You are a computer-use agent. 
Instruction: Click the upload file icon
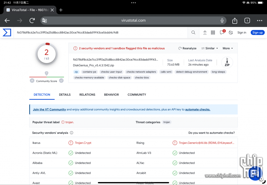(x=205, y=32)
